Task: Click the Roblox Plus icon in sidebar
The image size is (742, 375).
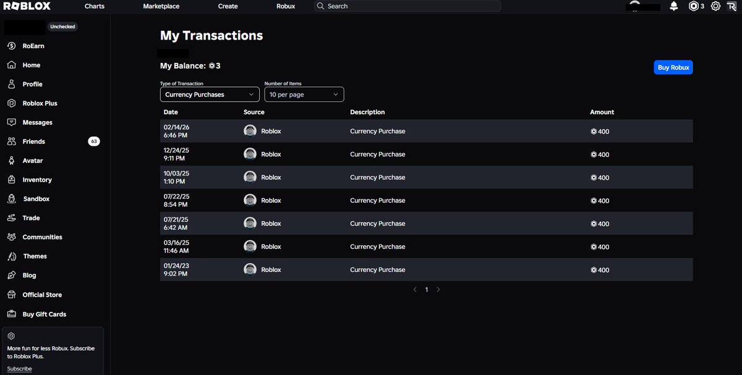Action: point(11,103)
